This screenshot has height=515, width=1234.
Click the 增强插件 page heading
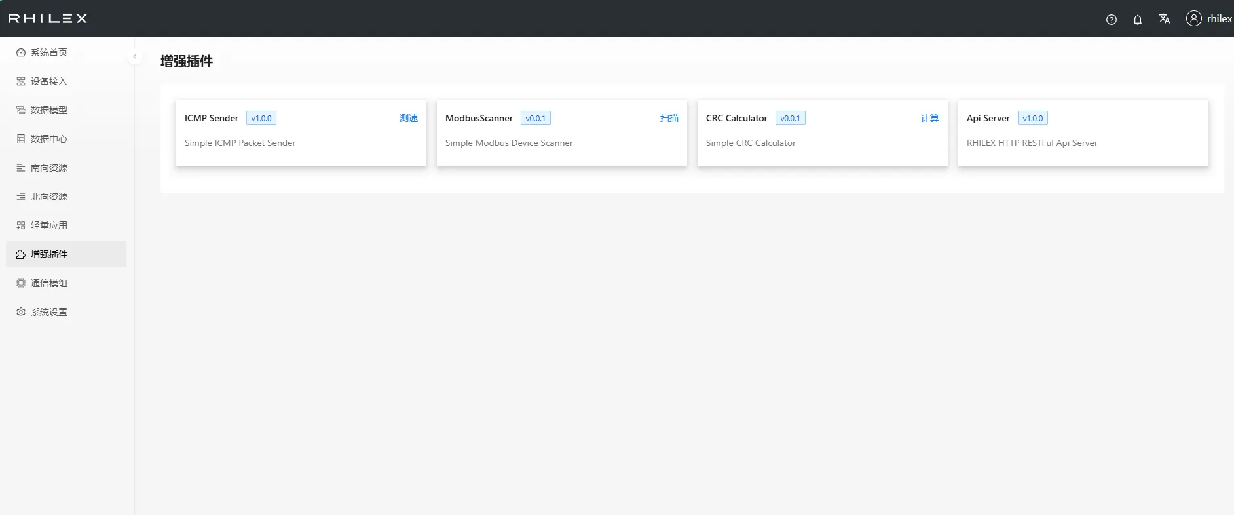tap(187, 61)
